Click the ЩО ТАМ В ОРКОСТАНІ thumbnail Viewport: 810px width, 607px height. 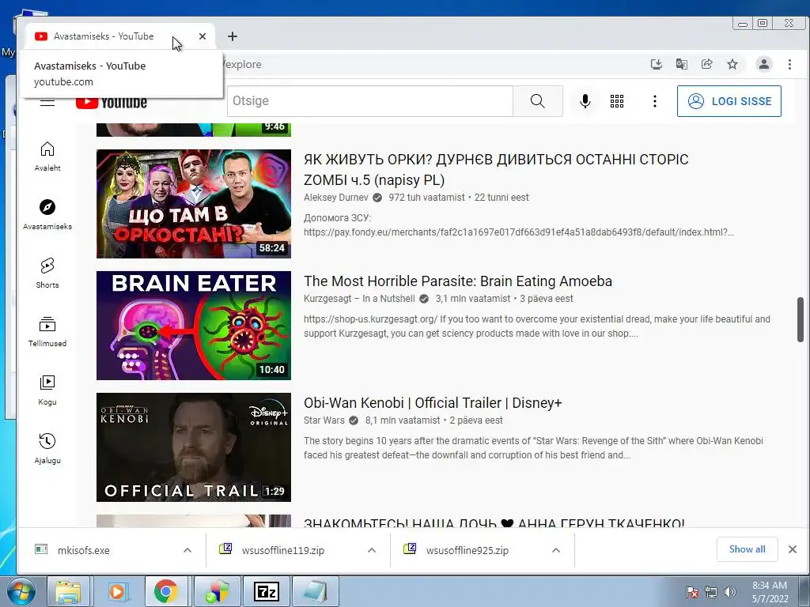pos(194,204)
